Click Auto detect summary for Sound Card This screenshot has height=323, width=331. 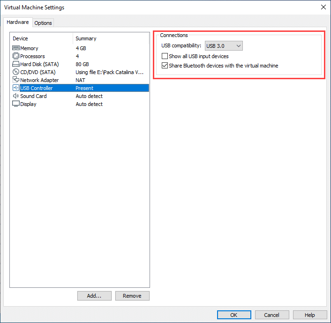[x=89, y=96]
